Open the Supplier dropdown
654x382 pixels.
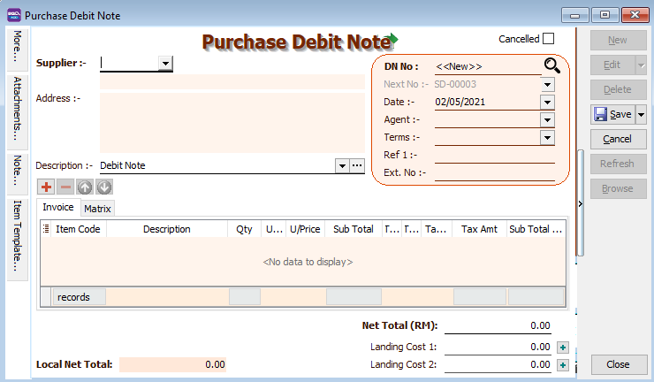pyautogui.click(x=165, y=63)
